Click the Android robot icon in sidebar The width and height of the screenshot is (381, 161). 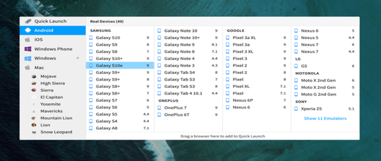pyautogui.click(x=28, y=30)
